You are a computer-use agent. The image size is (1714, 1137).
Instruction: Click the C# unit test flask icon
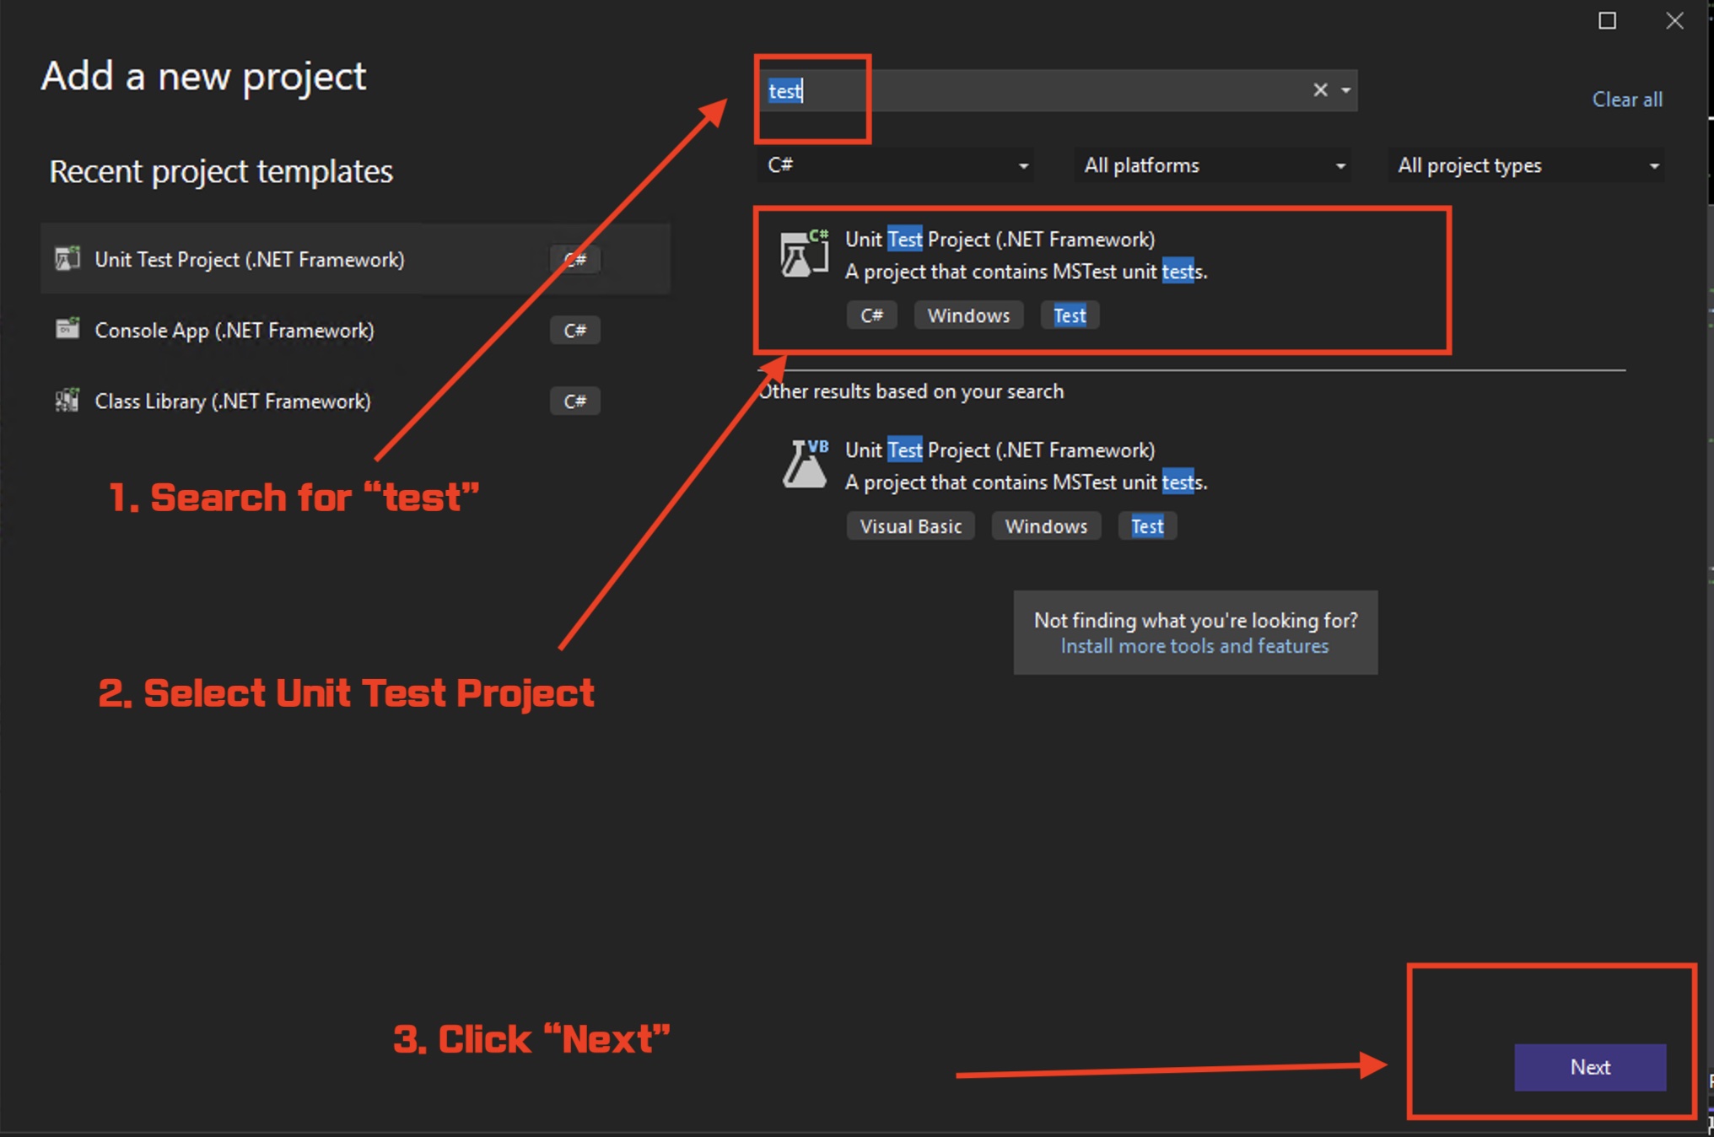[803, 255]
